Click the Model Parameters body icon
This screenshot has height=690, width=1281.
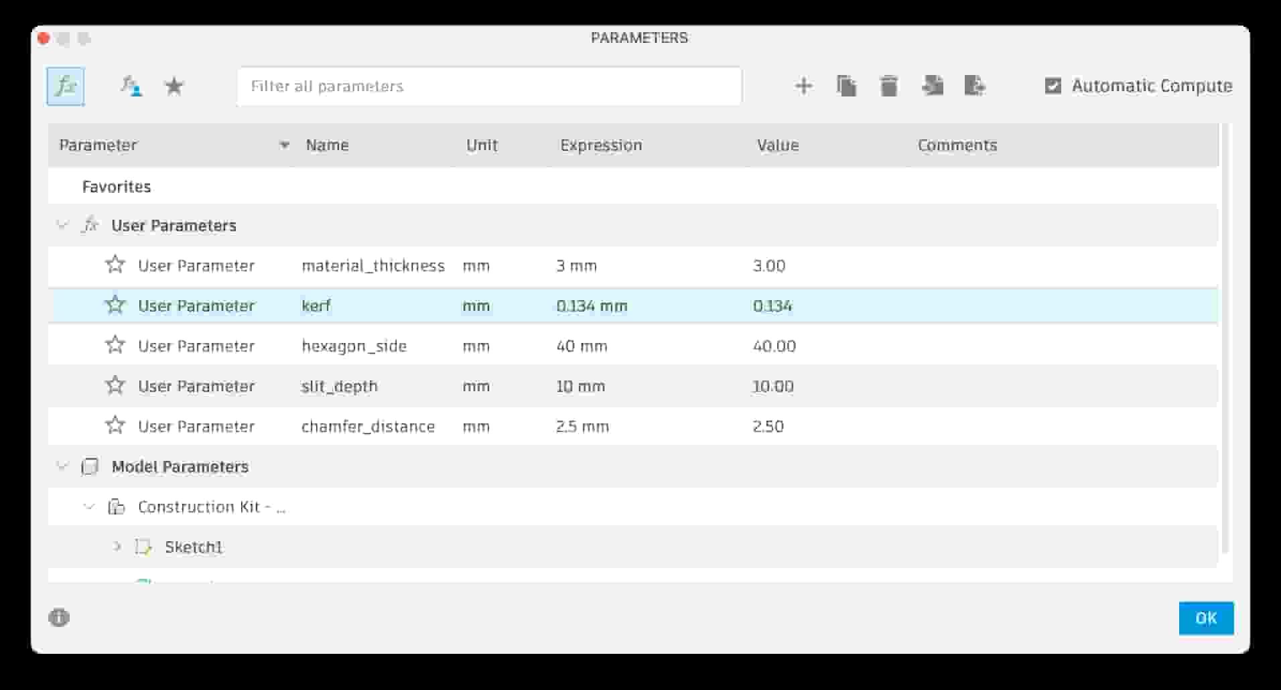click(90, 466)
